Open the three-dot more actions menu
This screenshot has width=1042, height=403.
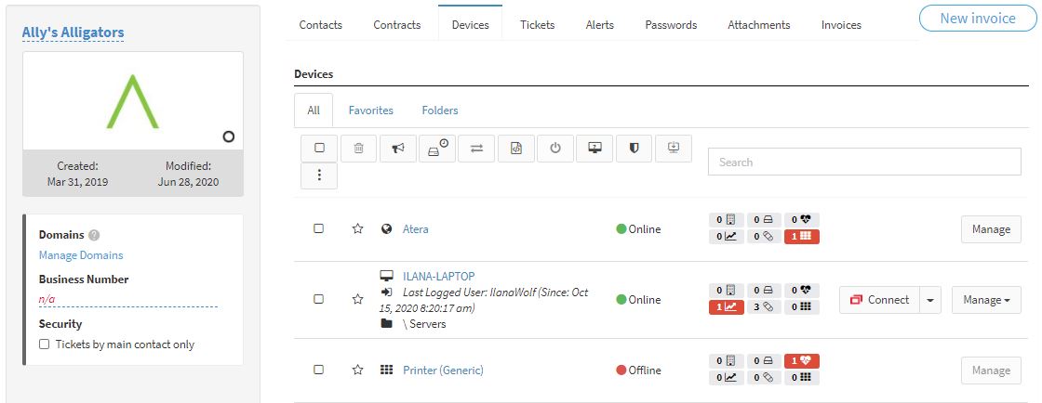point(319,175)
